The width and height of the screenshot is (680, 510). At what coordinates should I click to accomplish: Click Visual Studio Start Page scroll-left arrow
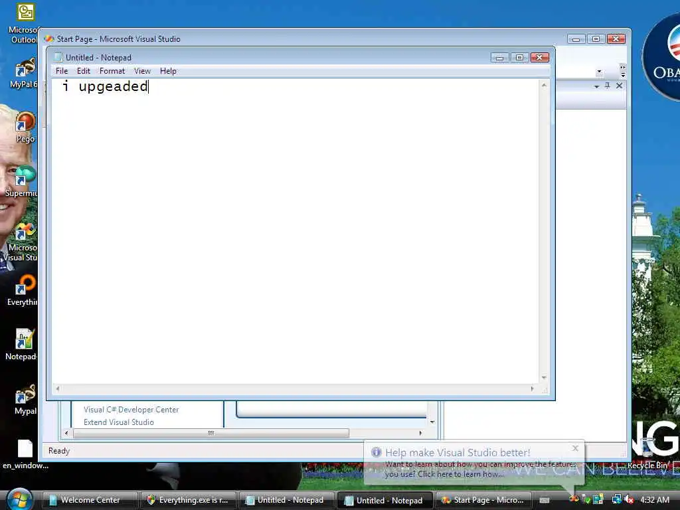point(66,433)
